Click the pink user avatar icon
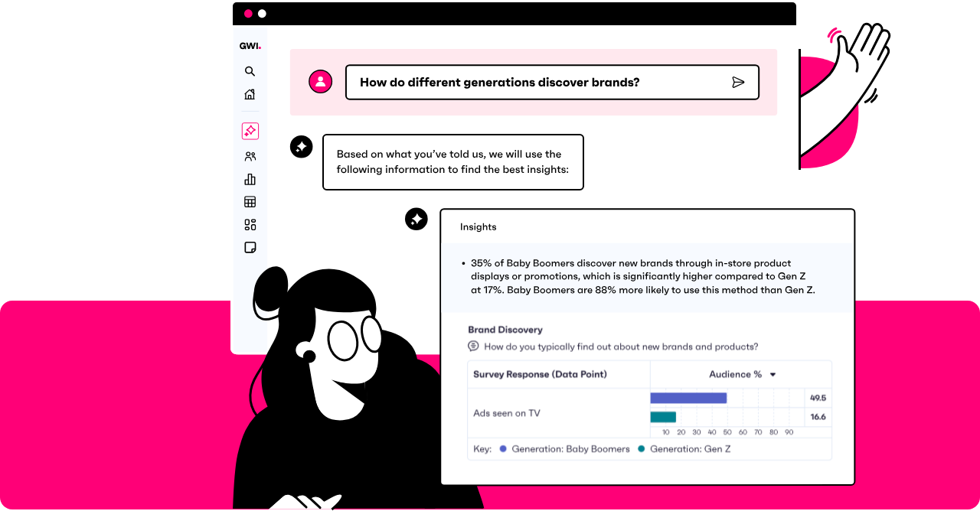The height and width of the screenshot is (511, 980). [320, 82]
